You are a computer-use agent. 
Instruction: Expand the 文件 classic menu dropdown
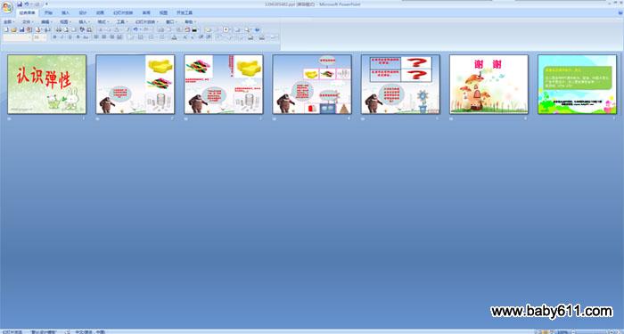click(x=27, y=22)
